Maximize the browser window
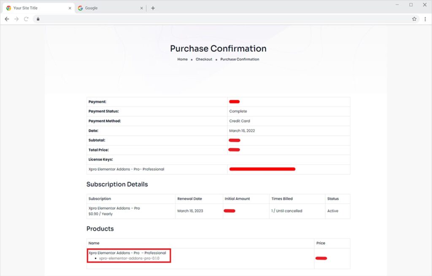Screen dimensions: 432x276 (411, 5)
